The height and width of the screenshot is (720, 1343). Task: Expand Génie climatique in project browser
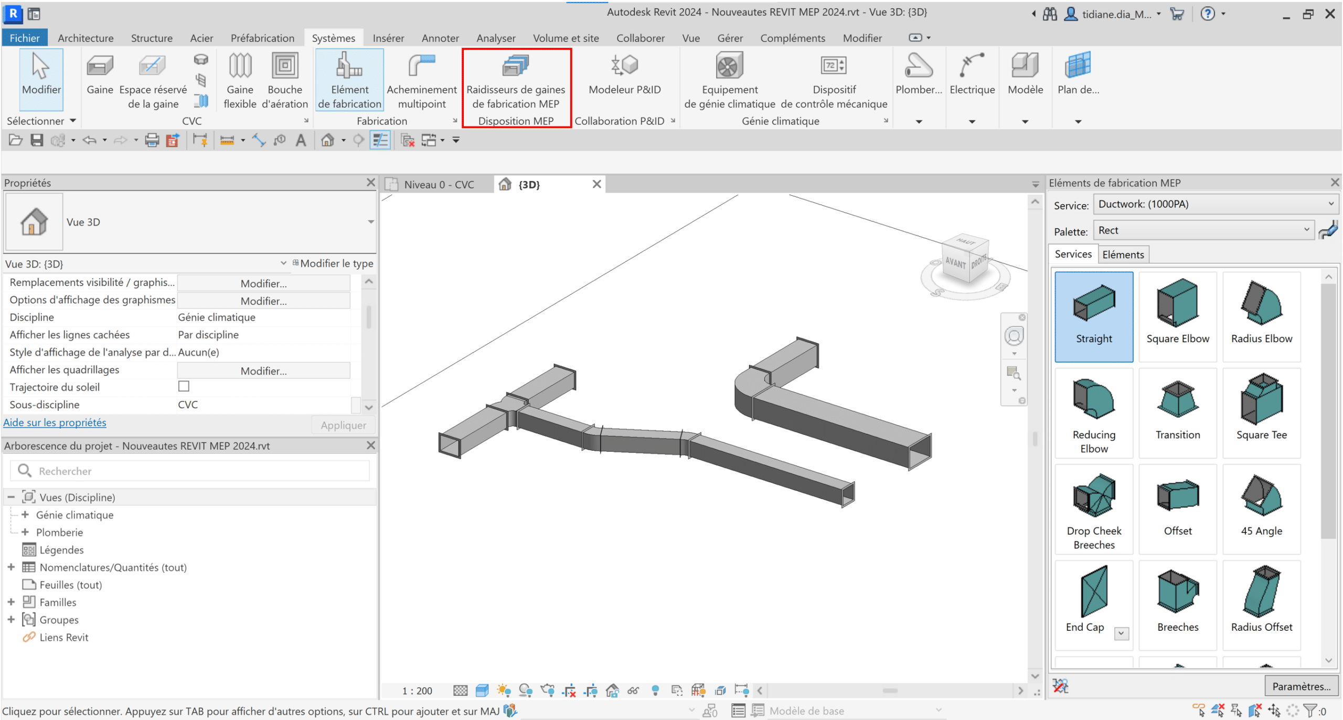tap(25, 515)
